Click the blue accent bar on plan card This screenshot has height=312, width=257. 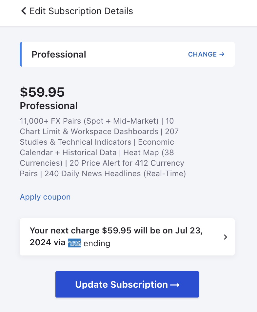click(21, 54)
